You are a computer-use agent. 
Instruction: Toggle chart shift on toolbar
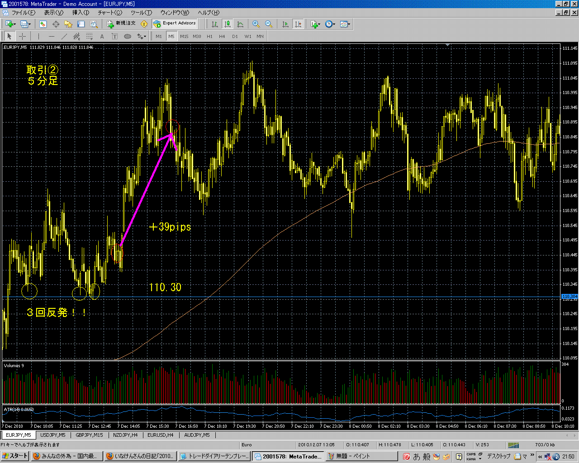[298, 24]
